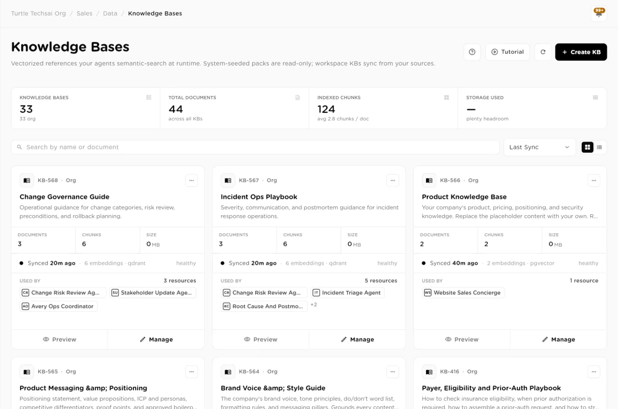Open the Tutorial video
This screenshot has height=409, width=618.
point(508,52)
